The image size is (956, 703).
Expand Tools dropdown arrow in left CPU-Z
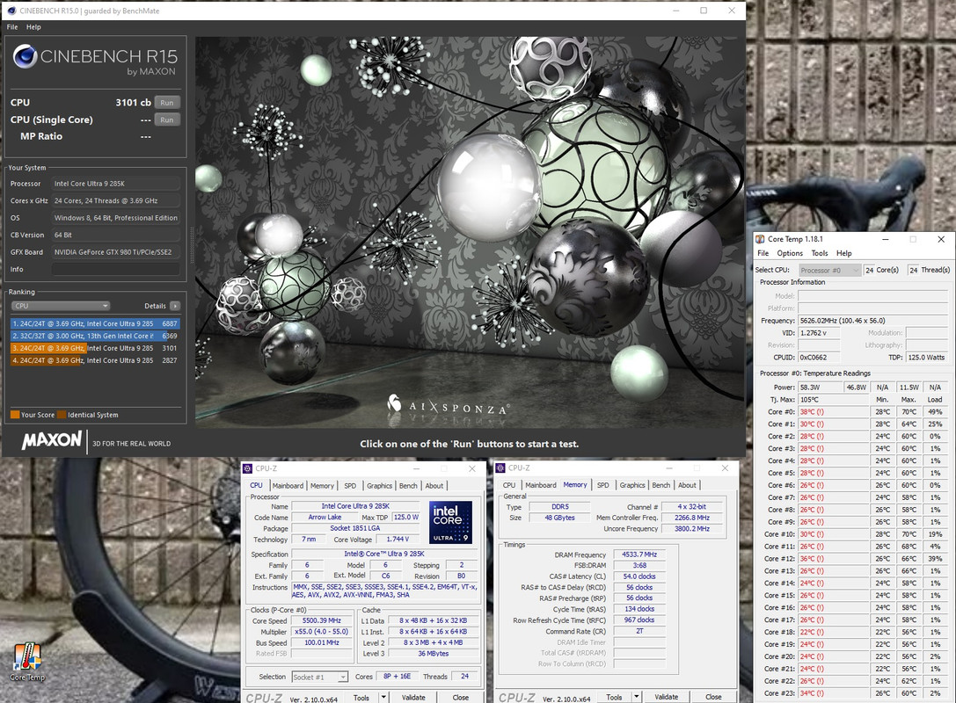click(383, 698)
